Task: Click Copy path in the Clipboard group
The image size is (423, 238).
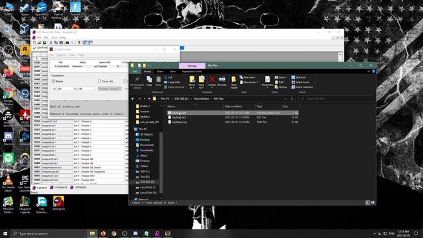Action: point(172,82)
